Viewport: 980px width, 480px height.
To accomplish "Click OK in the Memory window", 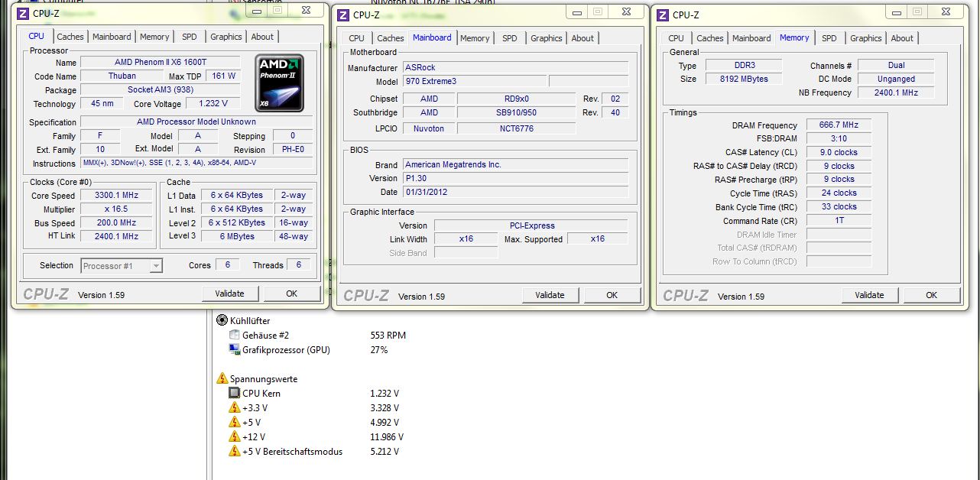I will click(x=931, y=295).
